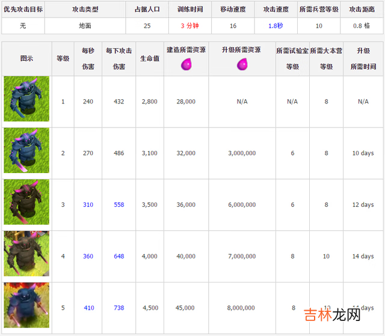Click the '32,000' build cost cell
This screenshot has height=336, width=385.
pos(186,153)
